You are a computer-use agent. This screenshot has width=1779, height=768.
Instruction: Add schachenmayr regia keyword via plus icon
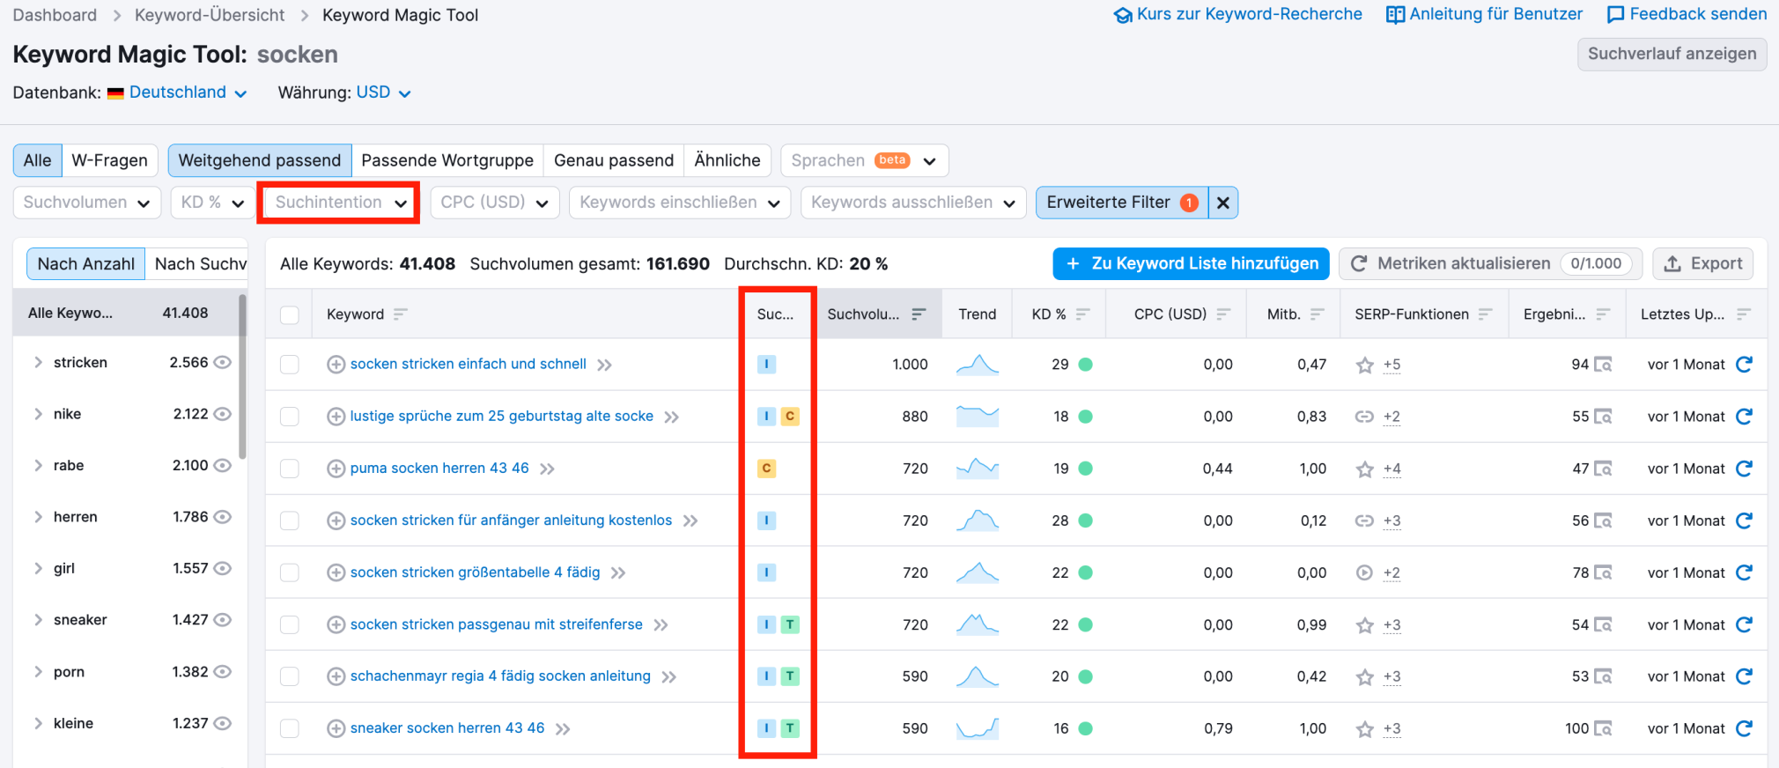tap(336, 676)
